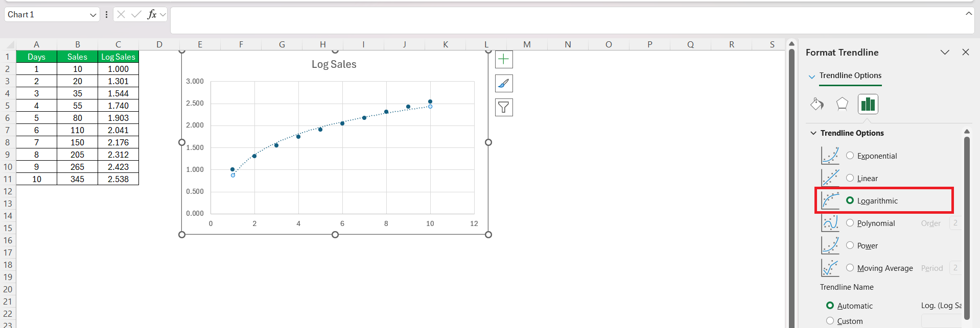Choose Custom trendline name option
This screenshot has width=980, height=328.
pos(830,321)
